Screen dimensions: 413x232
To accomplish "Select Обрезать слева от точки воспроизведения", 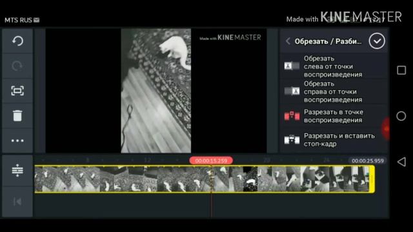I will [334, 66].
